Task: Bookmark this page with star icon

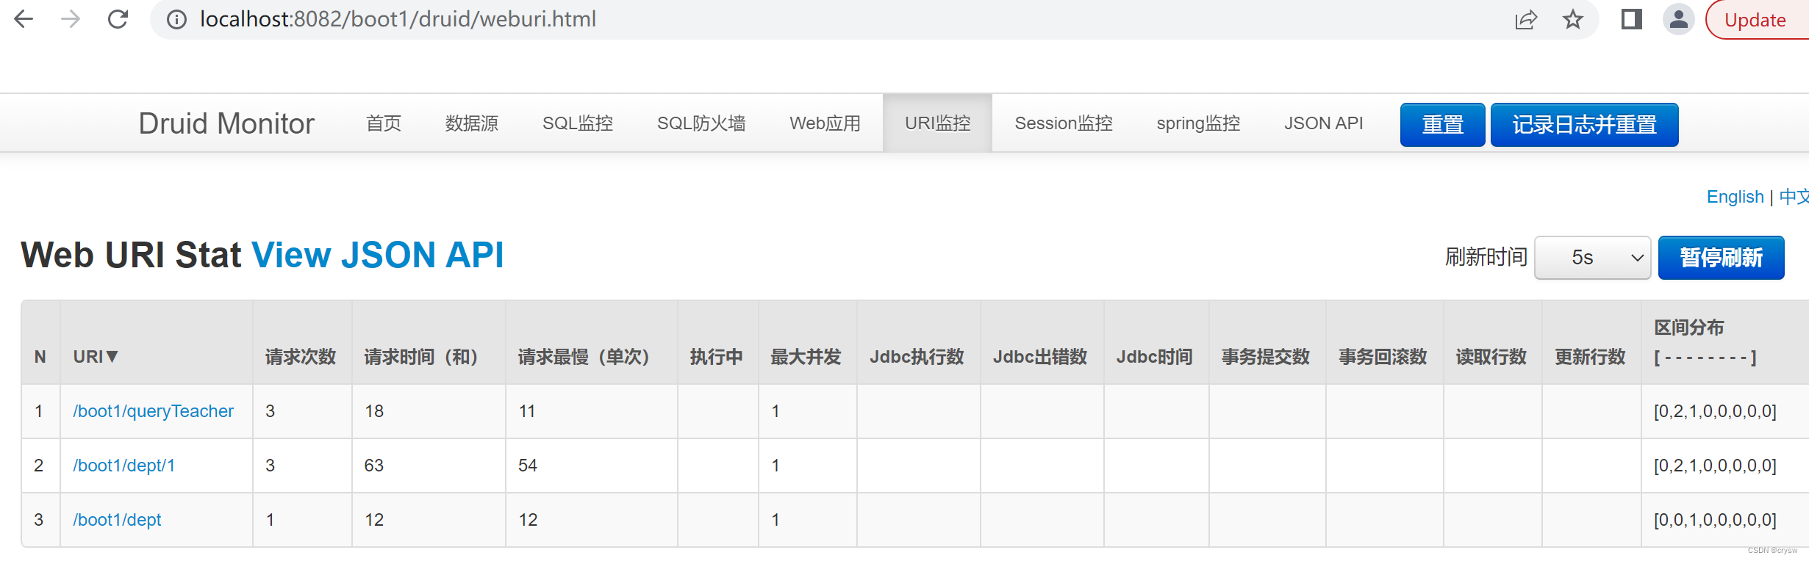Action: coord(1573,20)
